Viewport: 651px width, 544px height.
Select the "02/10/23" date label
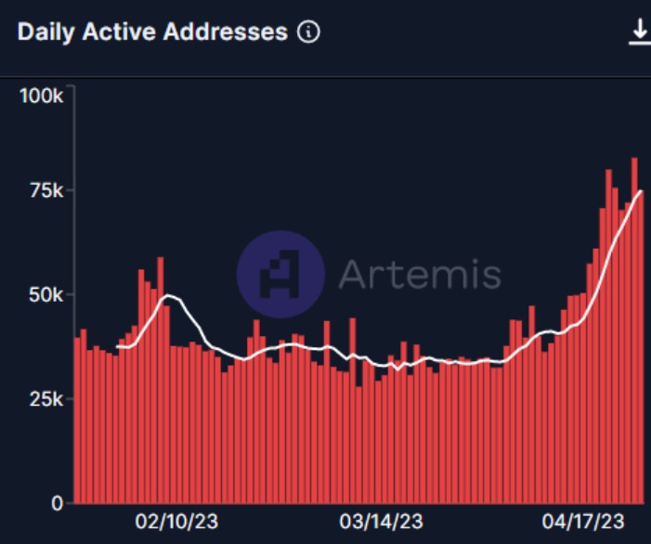point(176,522)
